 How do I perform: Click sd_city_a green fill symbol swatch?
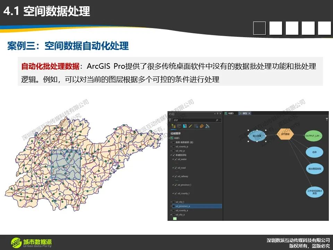[x=175, y=218]
